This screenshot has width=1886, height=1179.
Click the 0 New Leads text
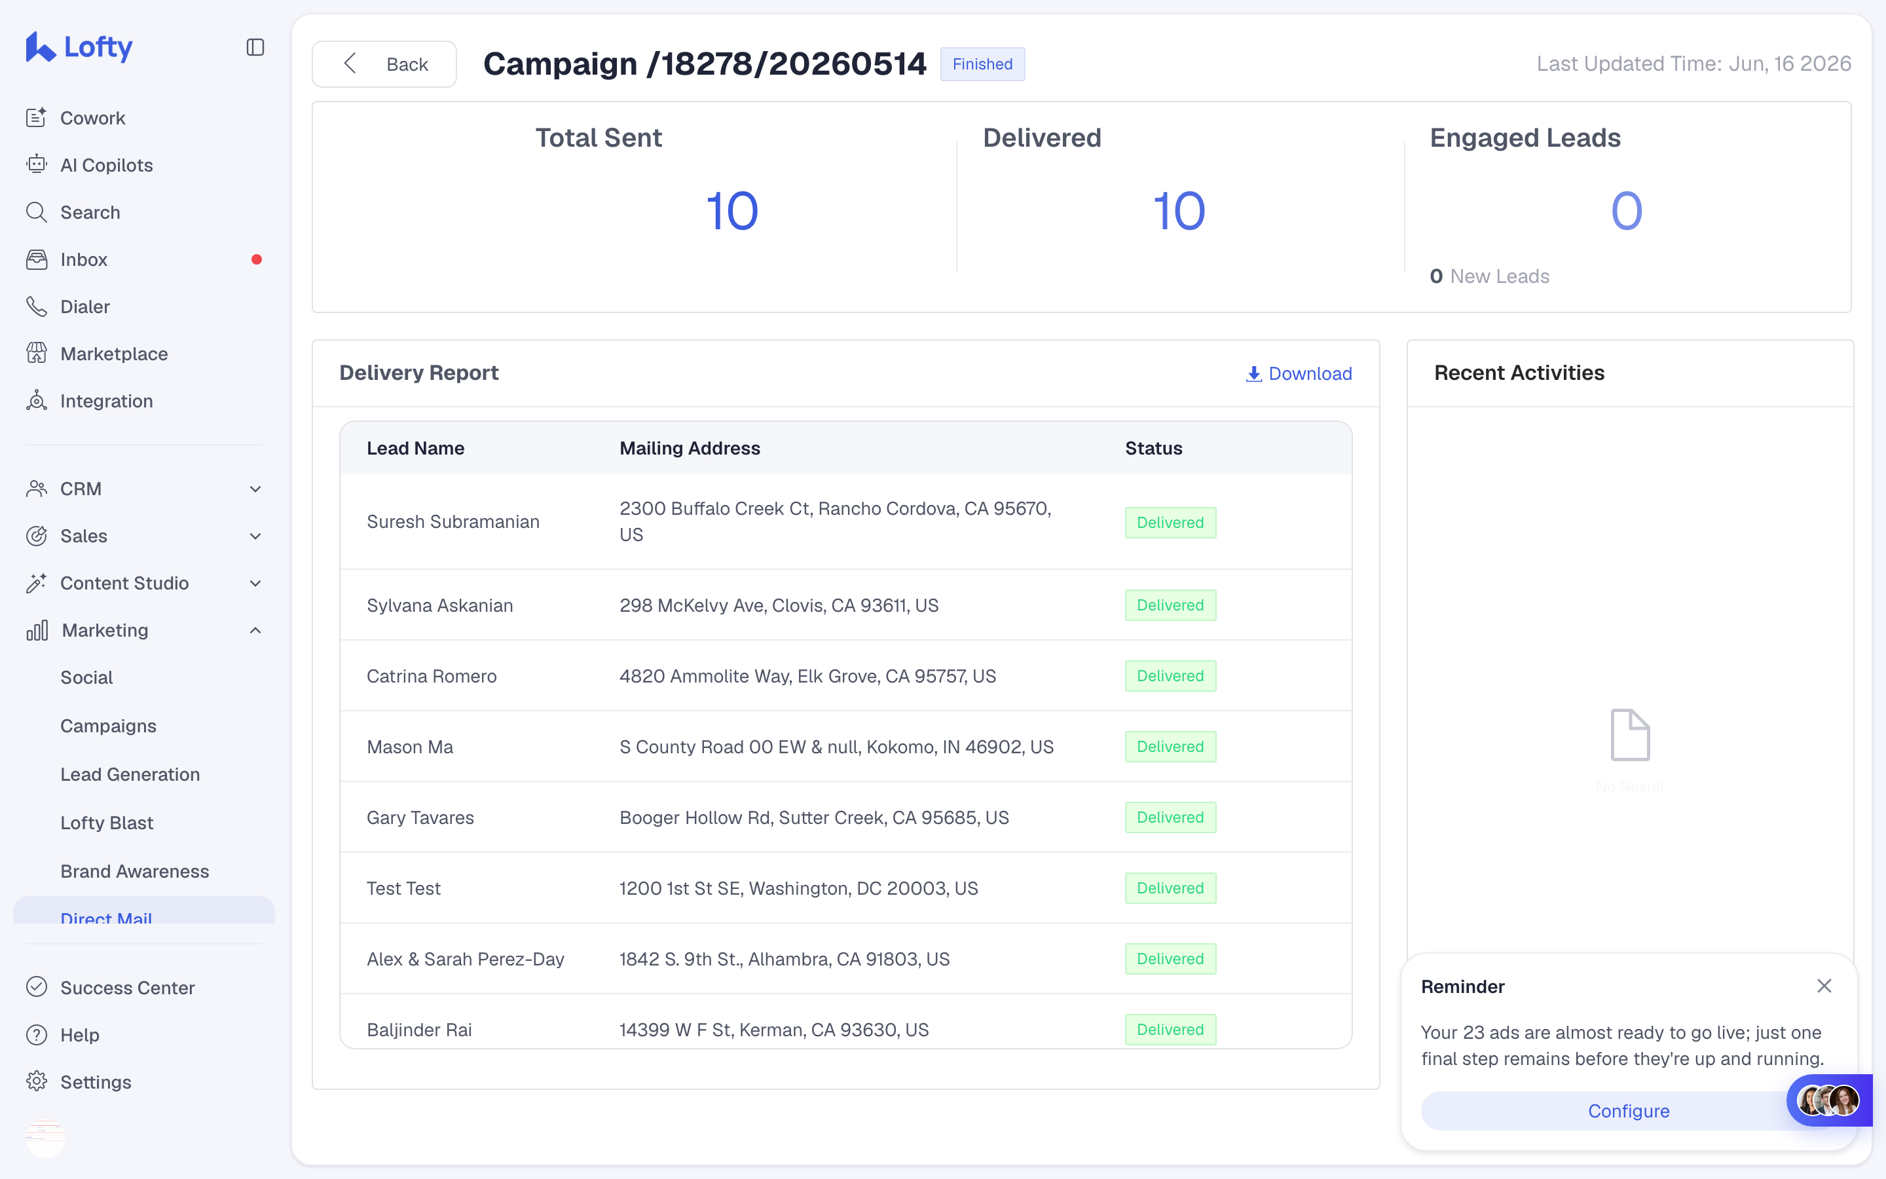(1489, 276)
